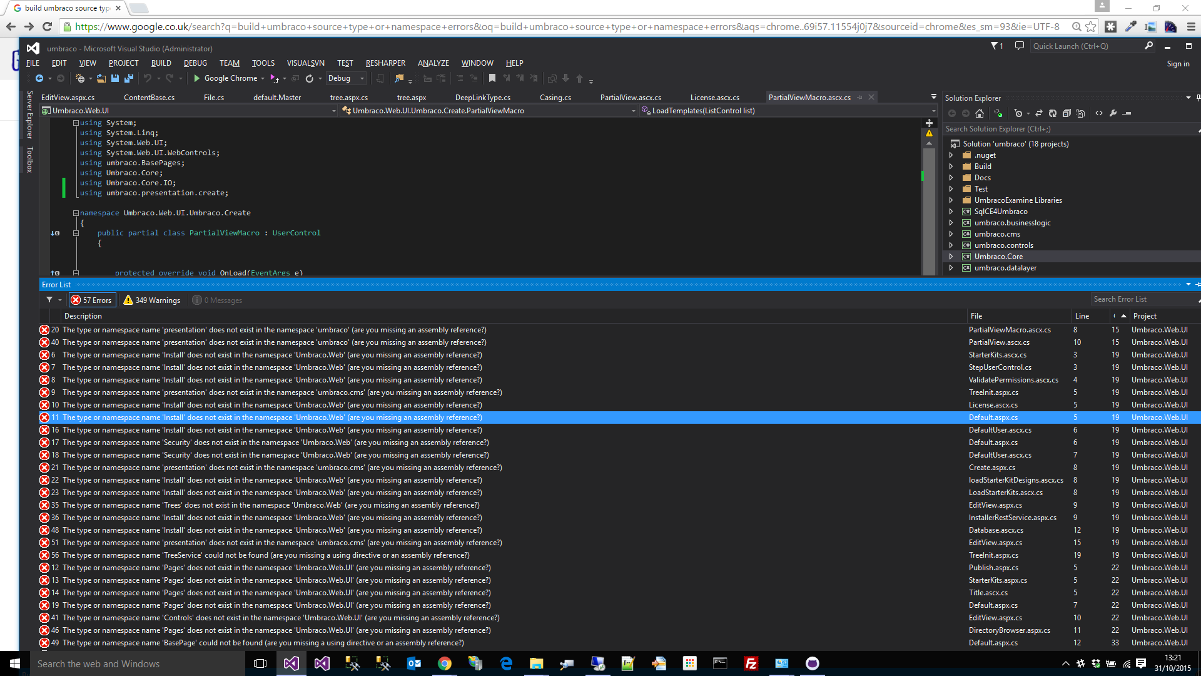Click the Solution Explorer Home icon
This screenshot has width=1201, height=676.
tap(980, 113)
